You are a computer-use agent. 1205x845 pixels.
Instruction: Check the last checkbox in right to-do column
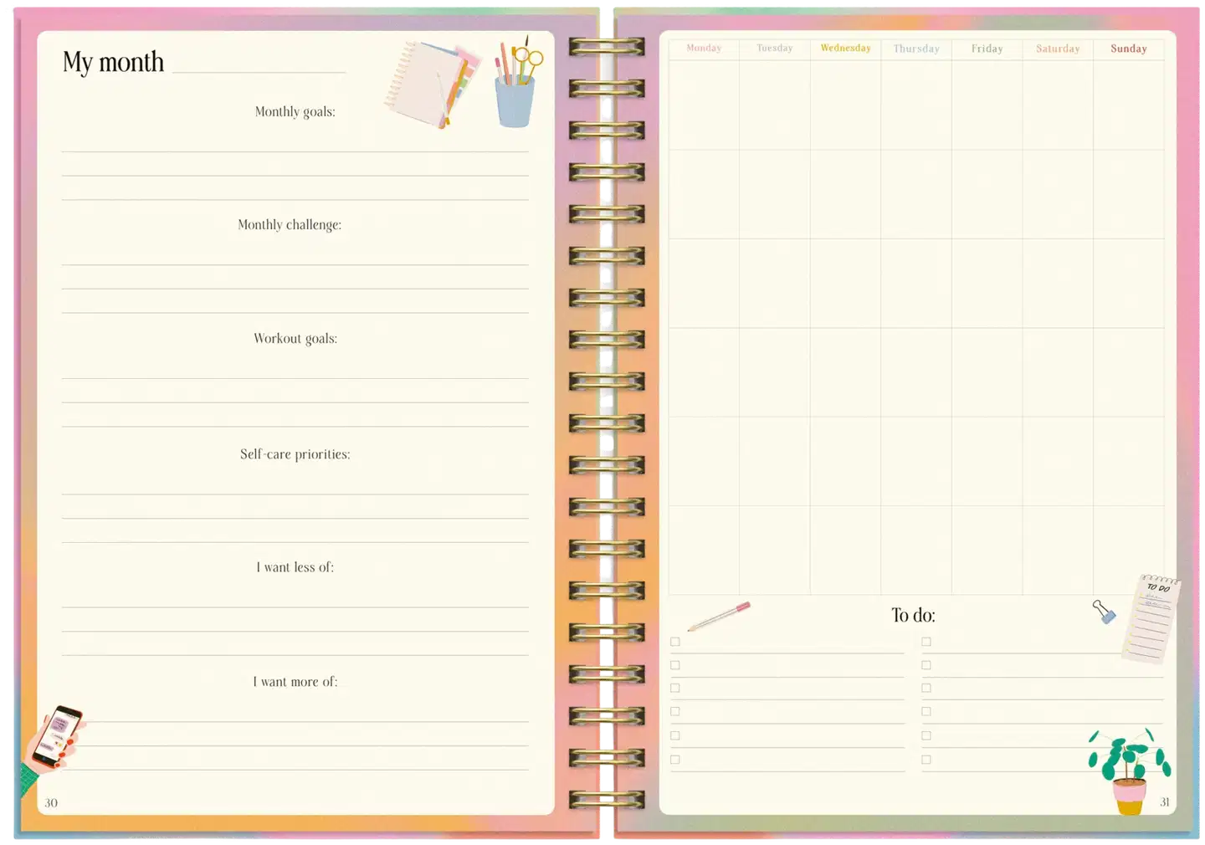(x=926, y=760)
